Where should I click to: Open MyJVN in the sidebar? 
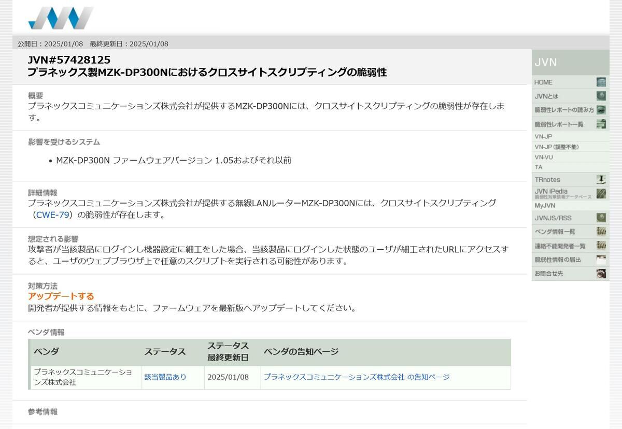click(570, 205)
